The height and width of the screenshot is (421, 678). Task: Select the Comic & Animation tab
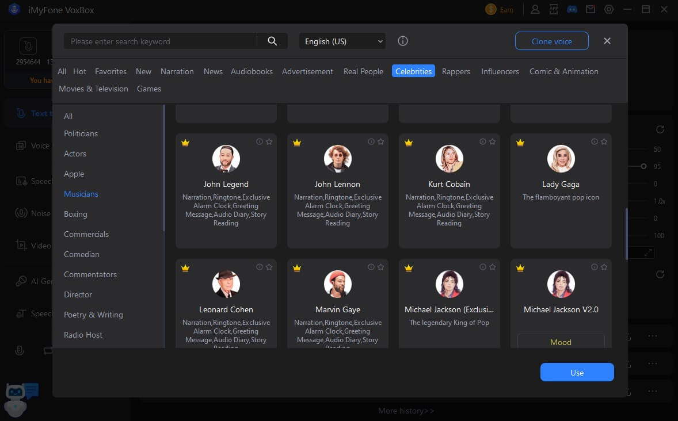tap(564, 71)
